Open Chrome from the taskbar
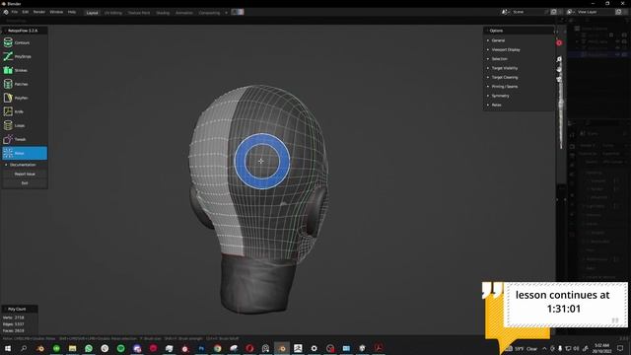The width and height of the screenshot is (631, 355). (217, 348)
